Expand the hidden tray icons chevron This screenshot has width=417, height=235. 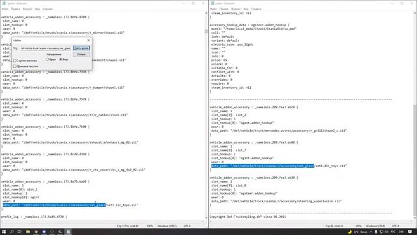[371, 232]
